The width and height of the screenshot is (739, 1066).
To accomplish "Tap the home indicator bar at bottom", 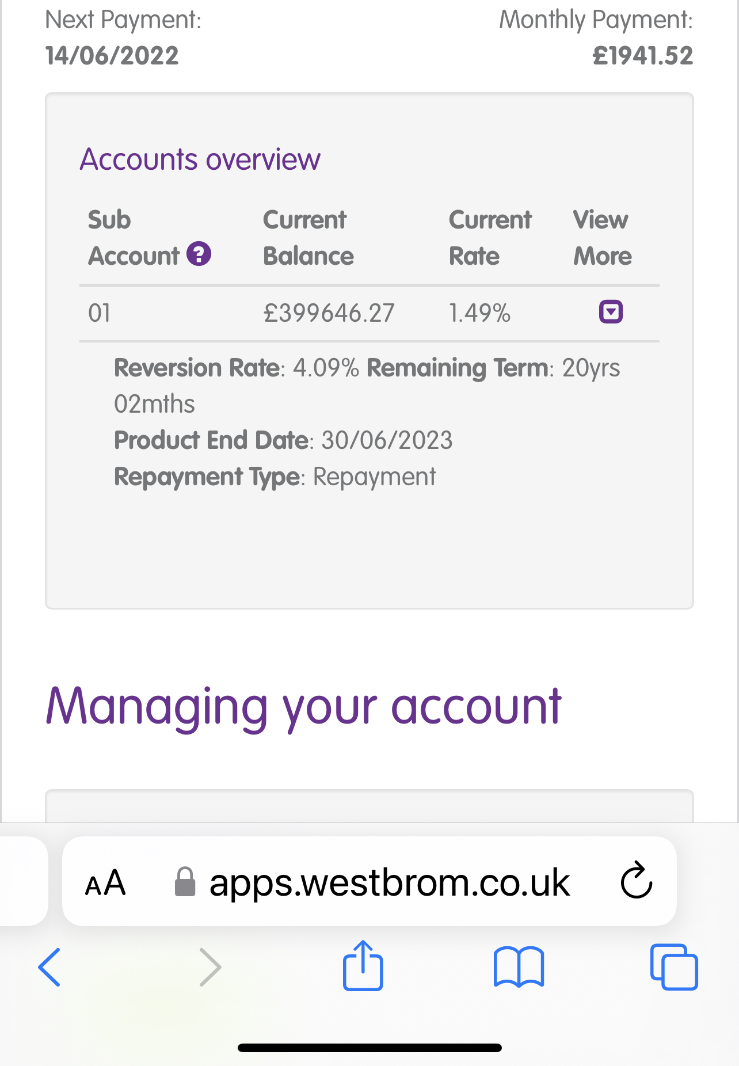I will coord(369,1048).
